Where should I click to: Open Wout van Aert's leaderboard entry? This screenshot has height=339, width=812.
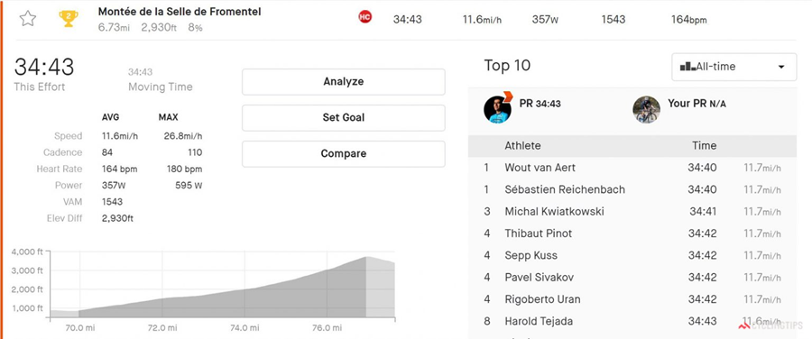pos(632,168)
